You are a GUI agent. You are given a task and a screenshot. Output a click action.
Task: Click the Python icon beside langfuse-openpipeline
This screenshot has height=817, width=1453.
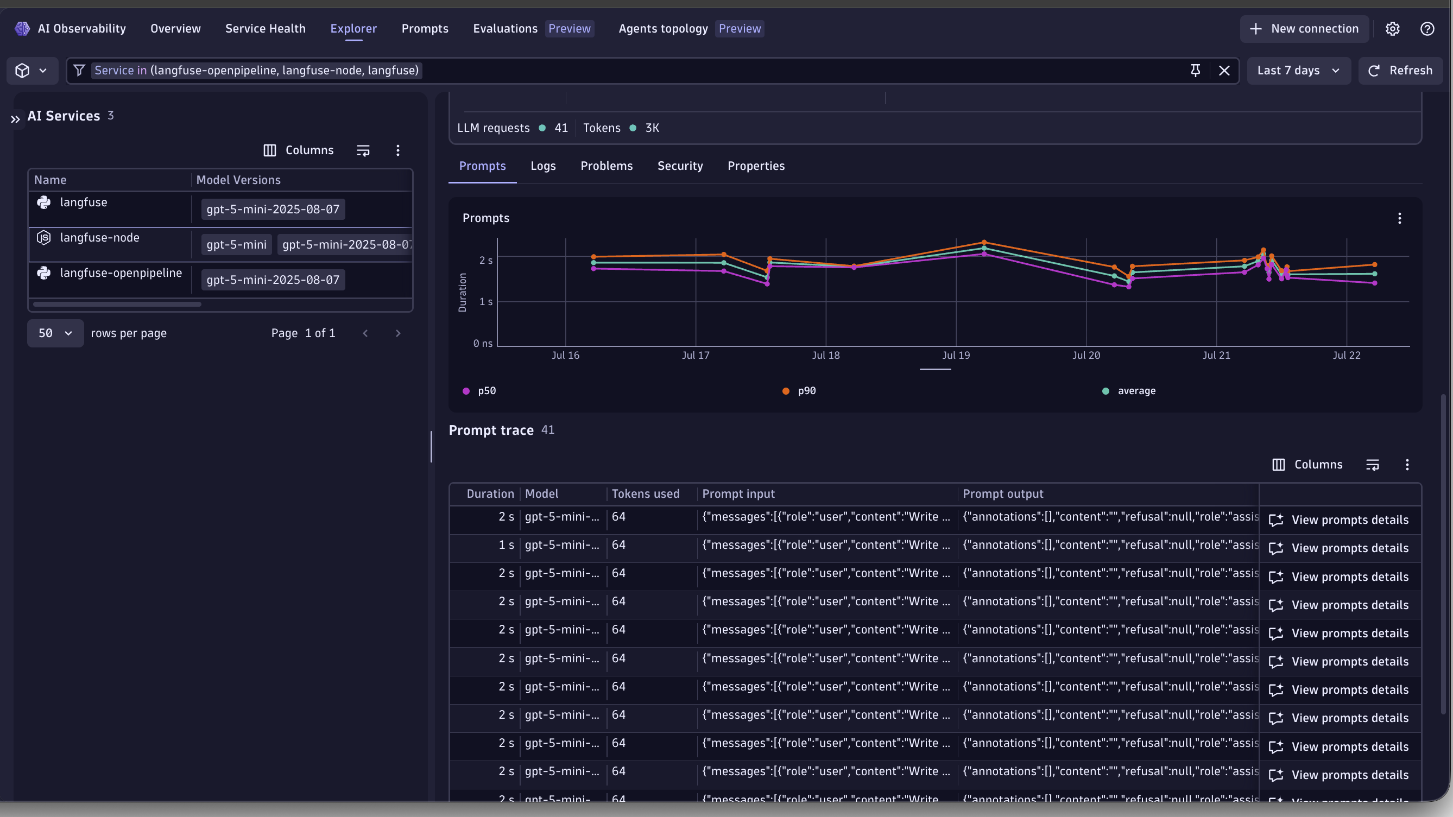(x=44, y=273)
